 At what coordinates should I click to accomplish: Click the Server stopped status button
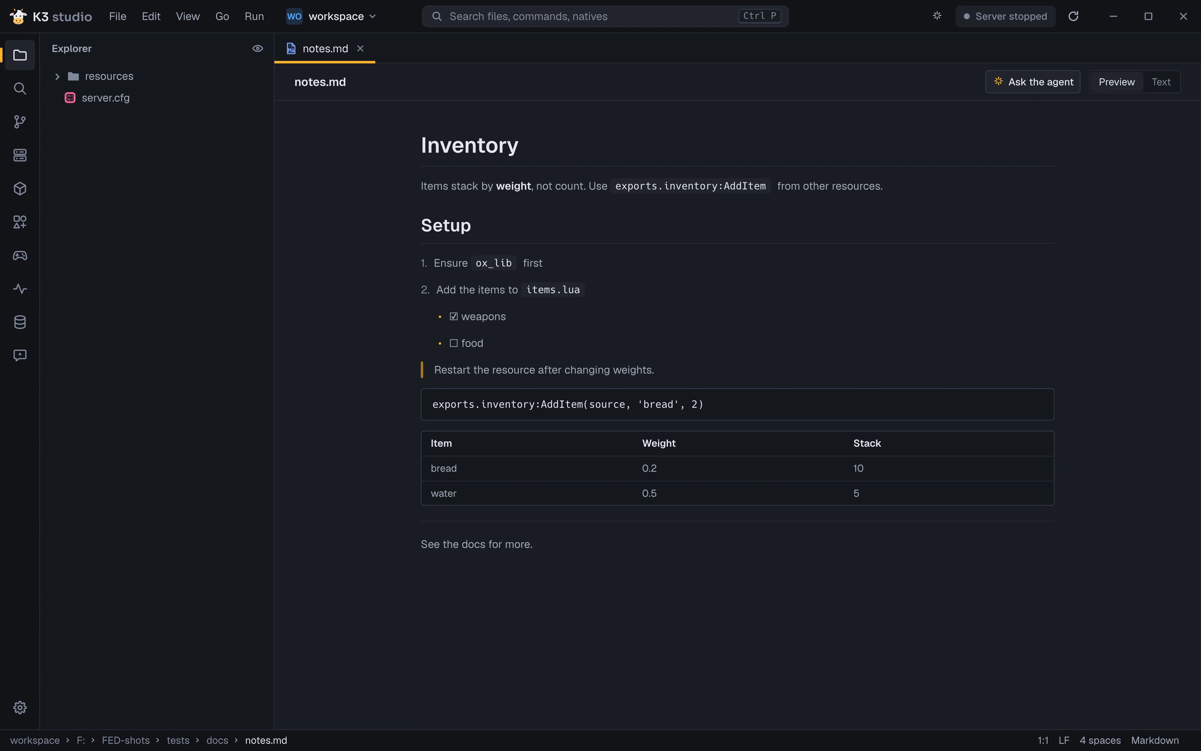[1005, 16]
